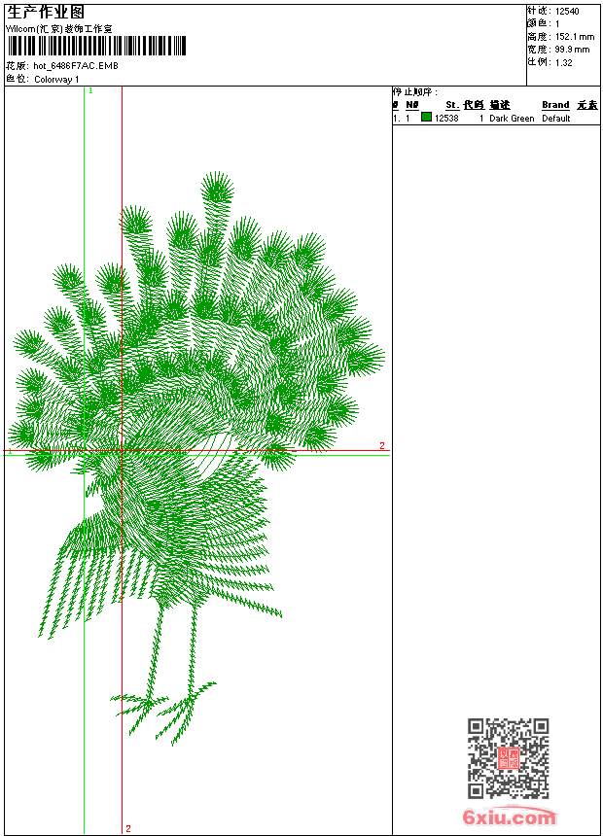Click the QR code image
This screenshot has height=836, width=603.
coord(508,758)
